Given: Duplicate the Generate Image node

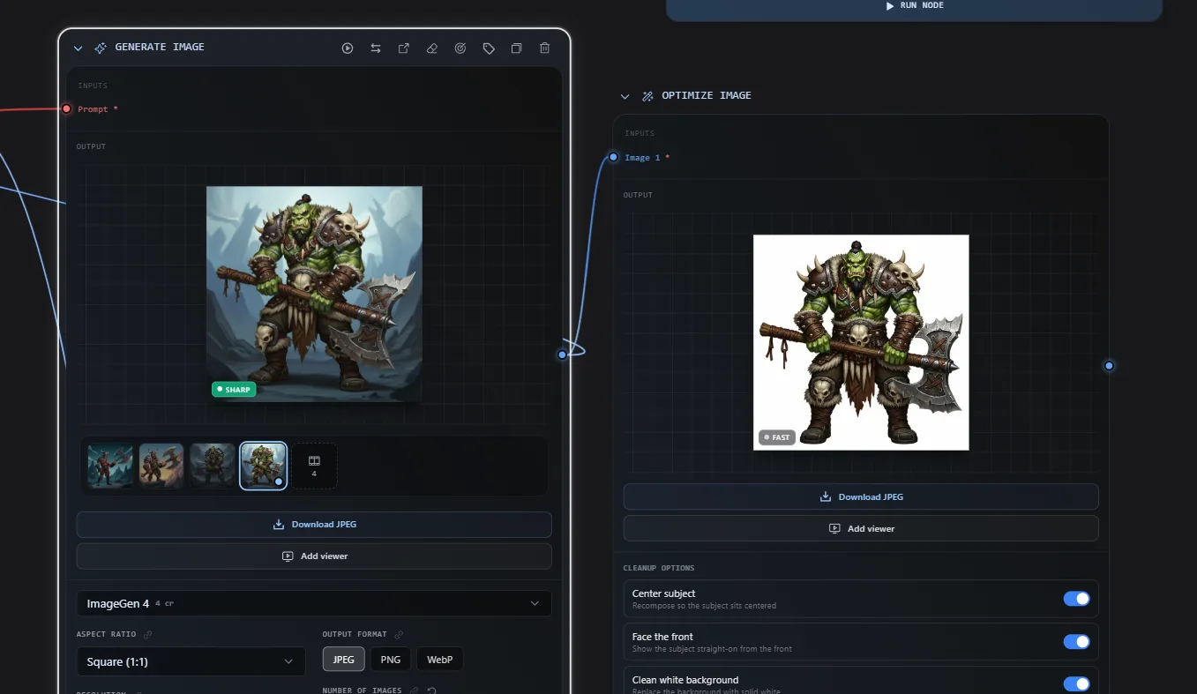Looking at the screenshot, I should click(517, 49).
